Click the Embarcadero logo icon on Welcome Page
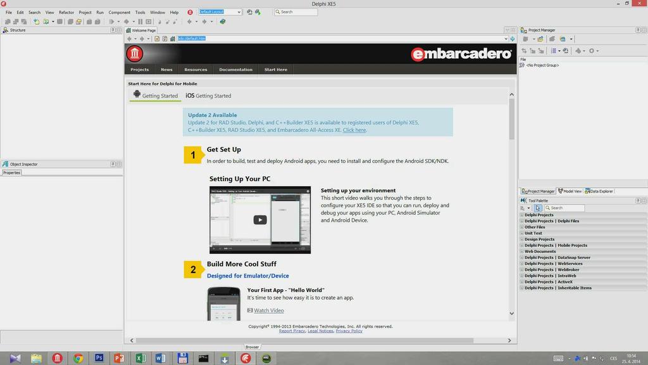 pyautogui.click(x=135, y=54)
